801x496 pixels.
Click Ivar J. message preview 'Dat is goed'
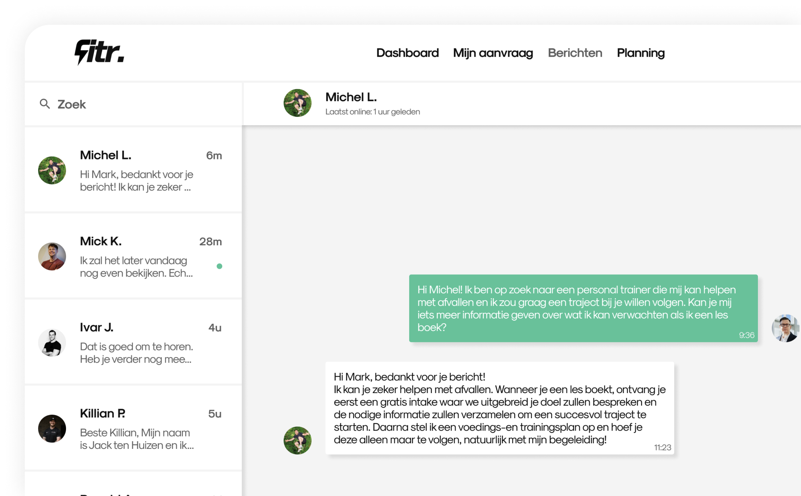136,353
